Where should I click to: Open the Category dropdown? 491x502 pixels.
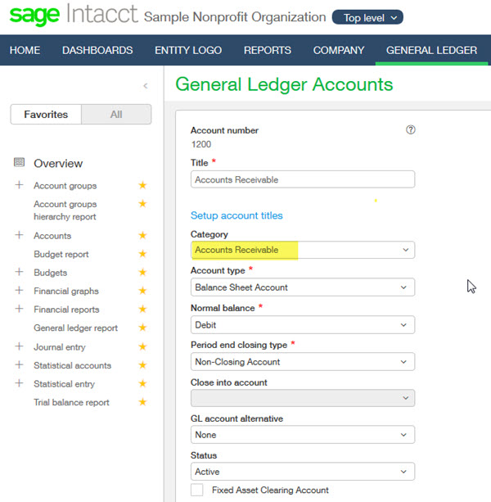[303, 250]
